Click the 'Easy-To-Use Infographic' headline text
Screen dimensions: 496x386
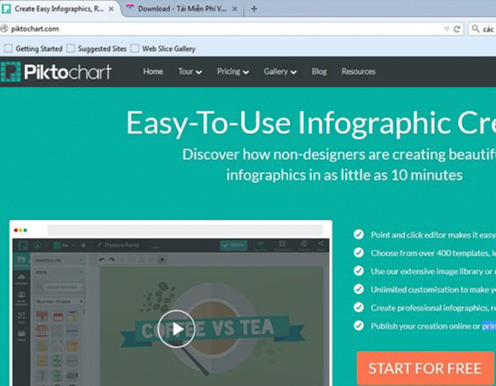click(x=311, y=123)
